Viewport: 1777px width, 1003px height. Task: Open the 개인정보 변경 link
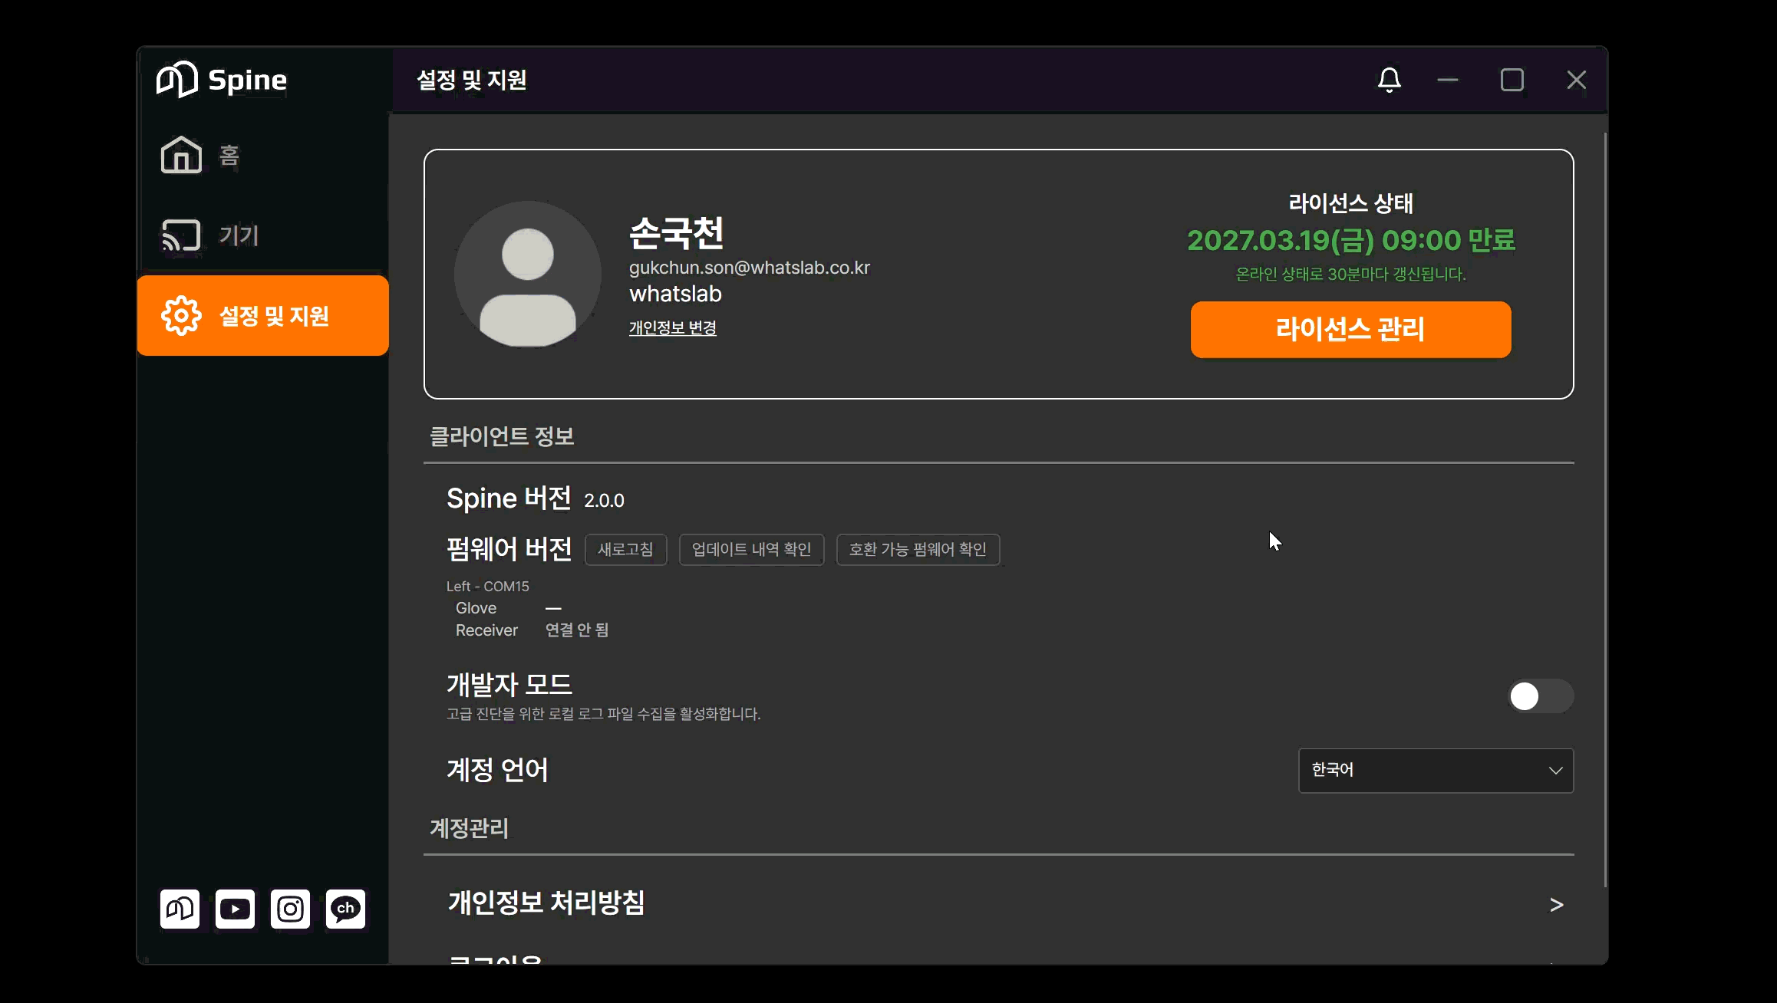point(673,327)
